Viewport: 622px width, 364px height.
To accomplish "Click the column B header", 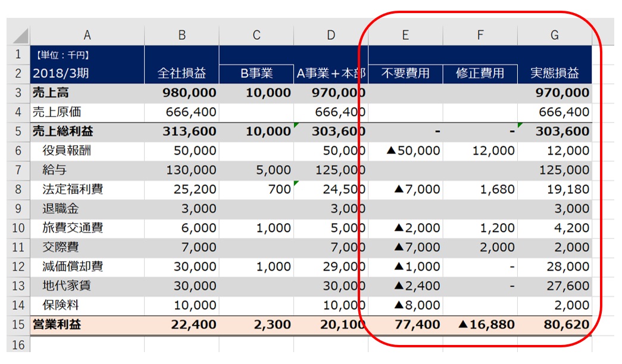I will pos(182,36).
